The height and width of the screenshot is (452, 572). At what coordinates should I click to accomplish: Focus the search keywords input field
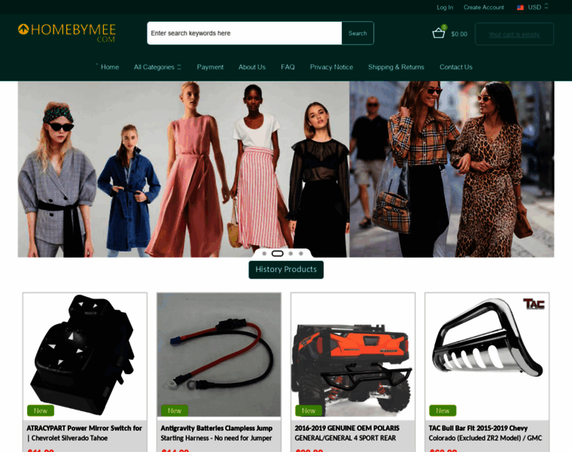pyautogui.click(x=245, y=33)
